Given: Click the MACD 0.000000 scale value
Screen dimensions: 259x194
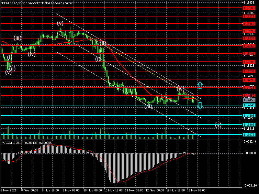Looking at the screenshot, I should tap(249, 153).
